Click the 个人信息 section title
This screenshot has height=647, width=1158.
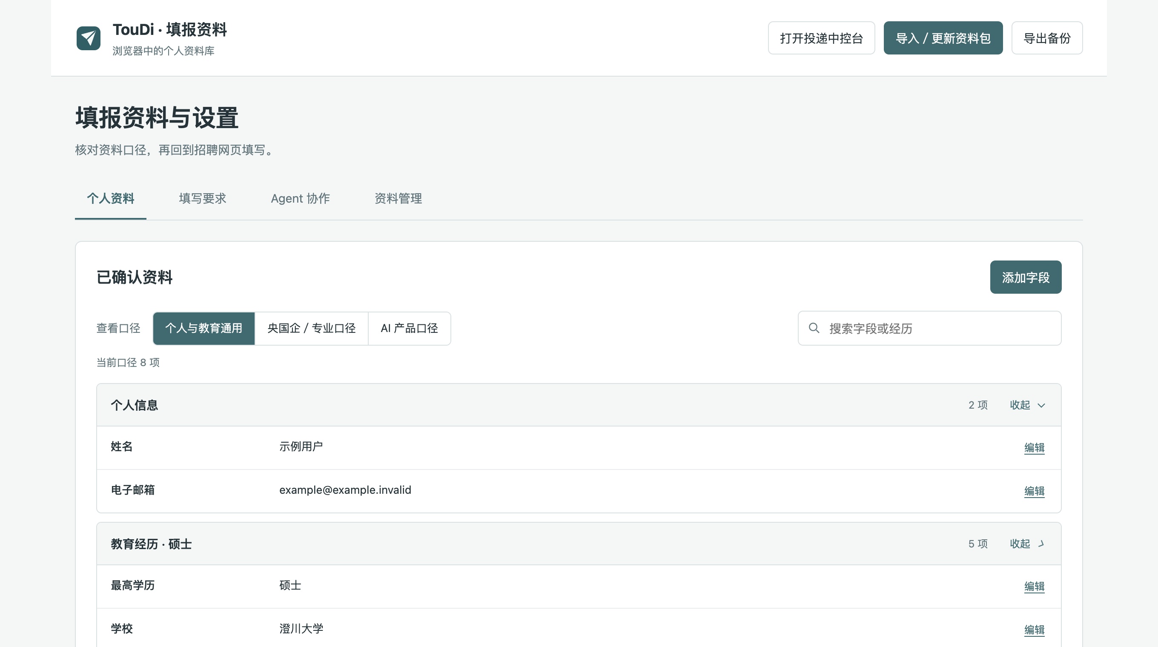[x=135, y=405]
